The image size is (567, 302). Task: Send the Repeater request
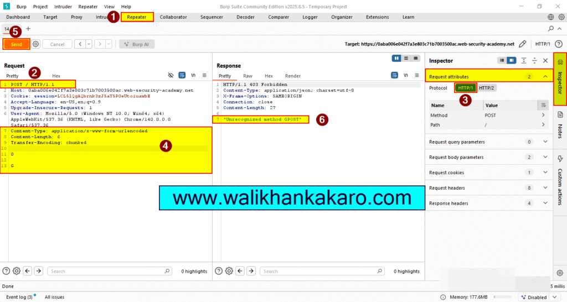pos(16,44)
